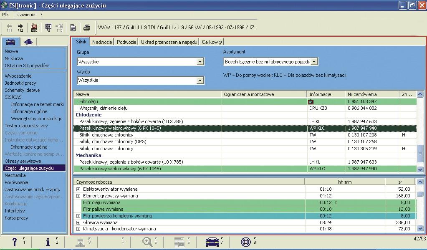Screen dimensions: 427x250
Task: Select the engine component tab icon
Action: pyautogui.click(x=28, y=42)
